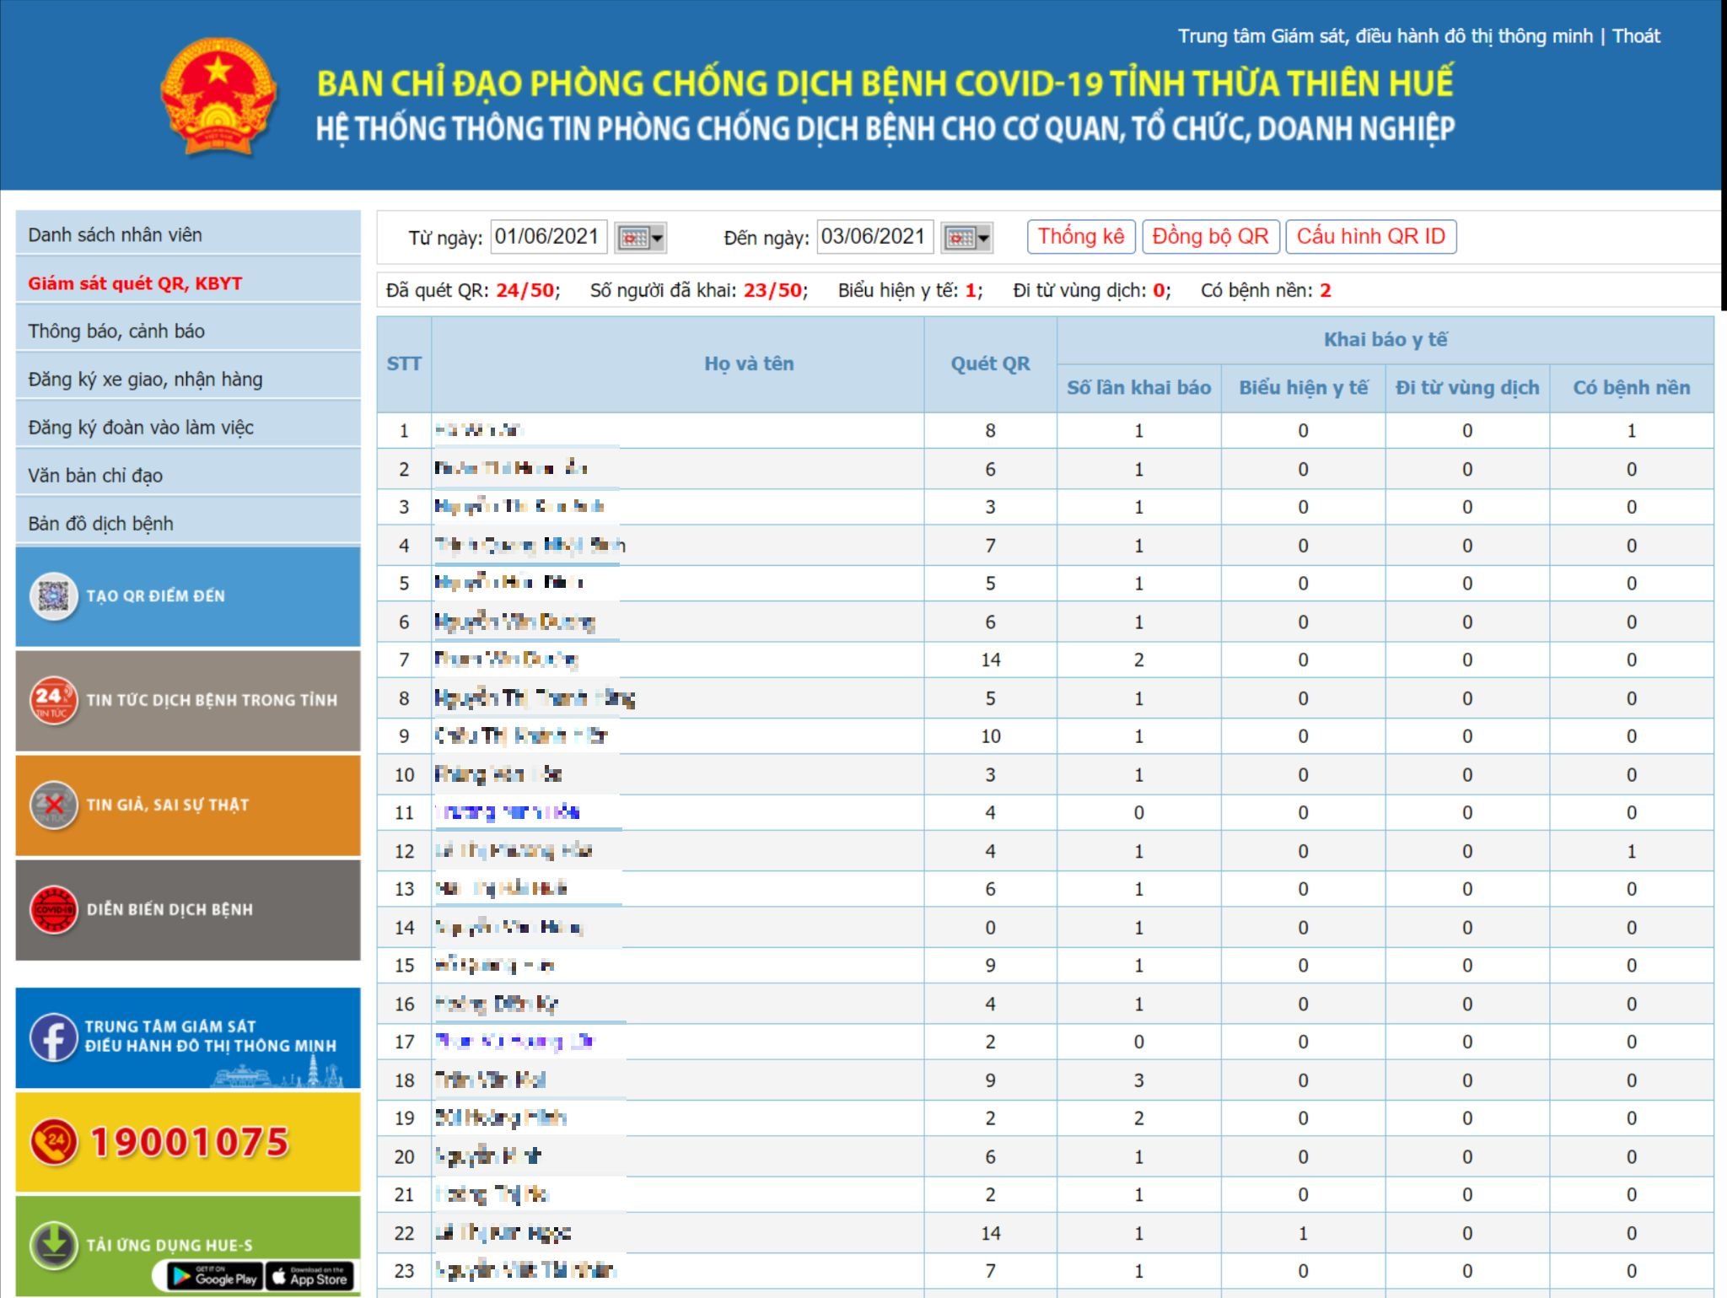Click the hotline phone icon beside 19001075
The image size is (1727, 1298).
pyautogui.click(x=53, y=1142)
